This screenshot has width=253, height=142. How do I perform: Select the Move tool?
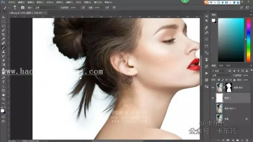tap(3, 17)
